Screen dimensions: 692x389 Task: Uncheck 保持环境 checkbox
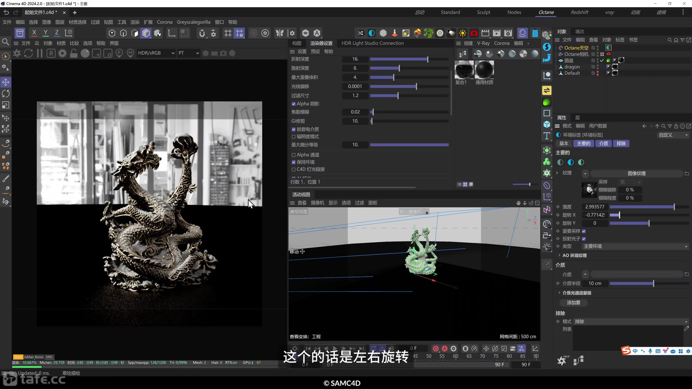click(x=294, y=162)
